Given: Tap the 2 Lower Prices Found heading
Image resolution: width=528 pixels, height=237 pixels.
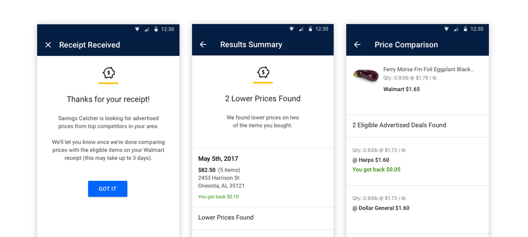Looking at the screenshot, I should tap(263, 98).
